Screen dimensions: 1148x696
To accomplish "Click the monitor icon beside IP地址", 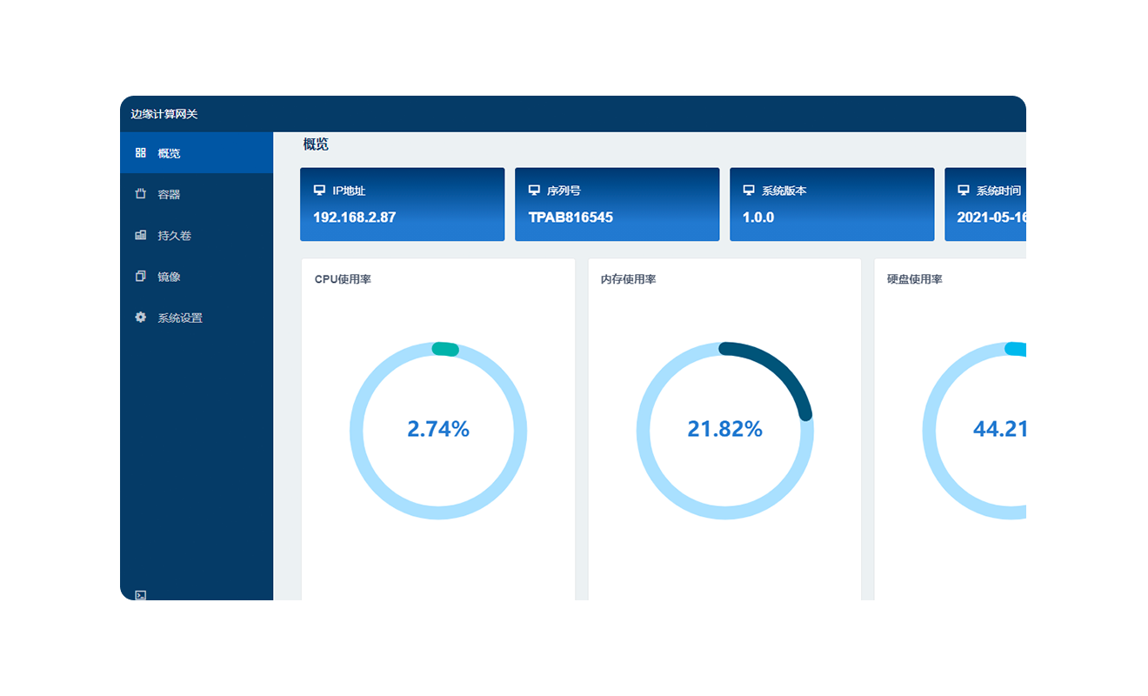I will click(x=319, y=190).
